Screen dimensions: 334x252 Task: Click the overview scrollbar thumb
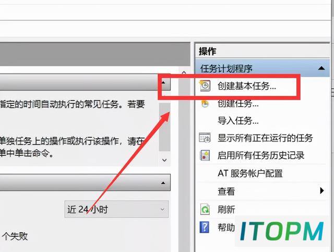164,127
